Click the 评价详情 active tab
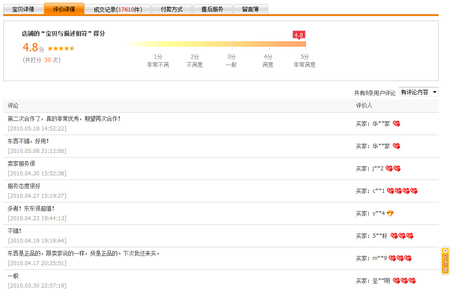 (64, 9)
